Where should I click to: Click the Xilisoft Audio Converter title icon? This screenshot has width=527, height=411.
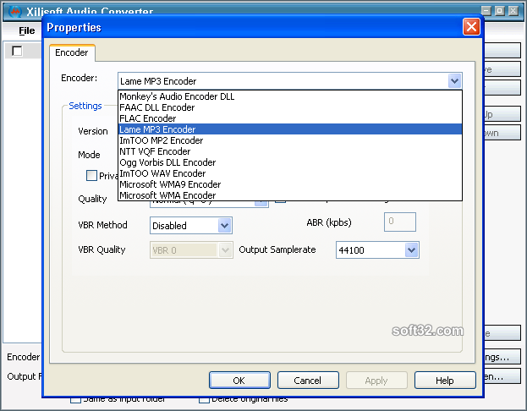pyautogui.click(x=15, y=12)
